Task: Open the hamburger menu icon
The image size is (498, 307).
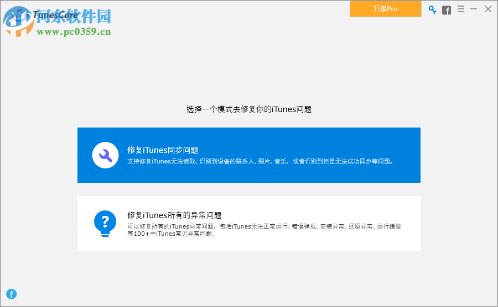Action: pos(461,9)
